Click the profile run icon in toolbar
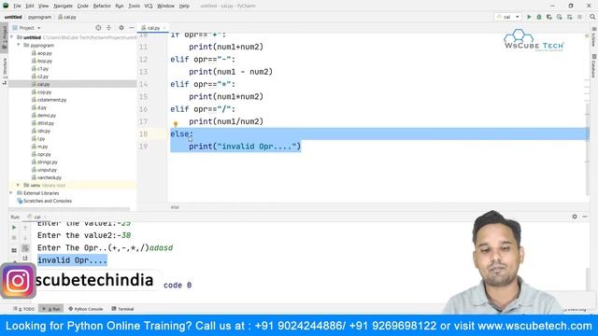Image resolution: width=598 pixels, height=336 pixels. (x=559, y=17)
